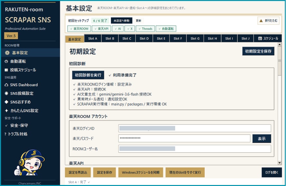Collapse setup panel with 折りたたむ
Screen dimensions: 286x186
pyautogui.click(x=269, y=21)
